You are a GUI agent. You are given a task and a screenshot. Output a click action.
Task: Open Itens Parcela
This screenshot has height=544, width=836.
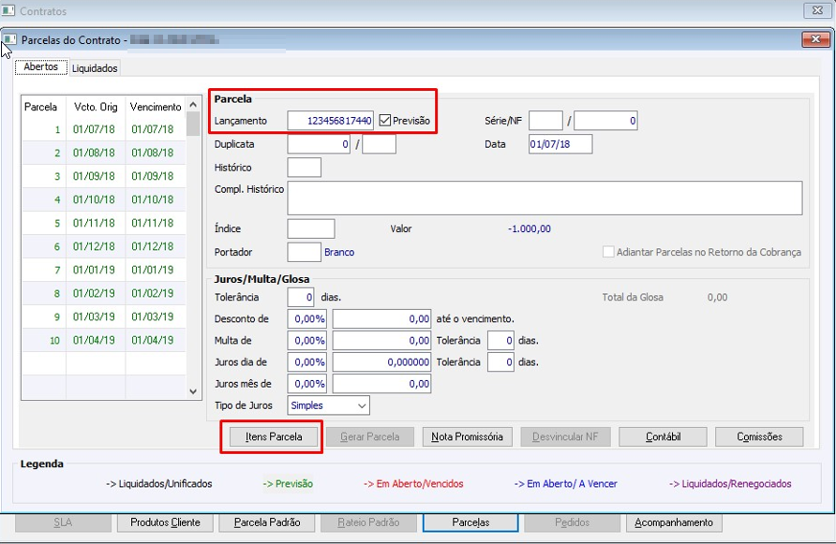coord(274,437)
